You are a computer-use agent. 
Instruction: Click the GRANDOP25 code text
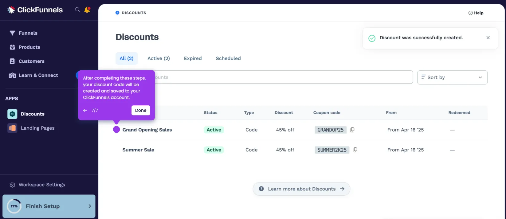[x=331, y=130]
